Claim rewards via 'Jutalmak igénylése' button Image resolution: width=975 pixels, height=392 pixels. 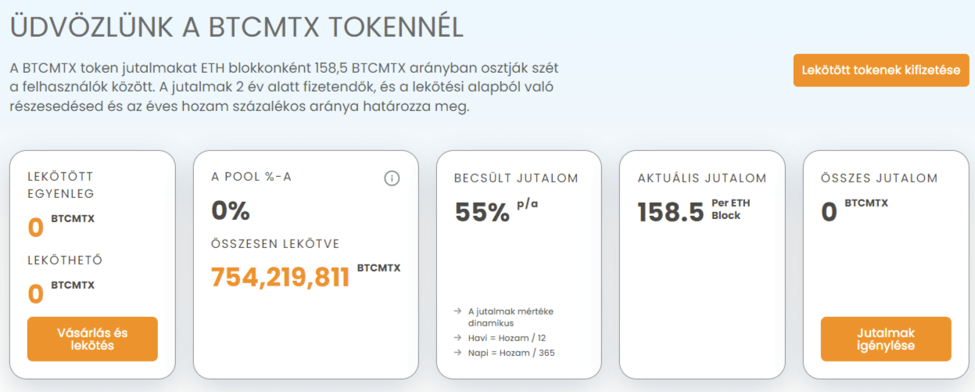[886, 339]
